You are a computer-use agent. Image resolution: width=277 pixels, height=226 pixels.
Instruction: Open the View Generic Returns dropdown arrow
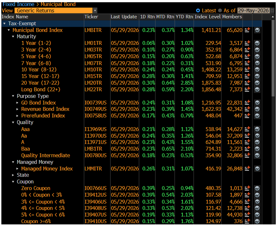95,11
